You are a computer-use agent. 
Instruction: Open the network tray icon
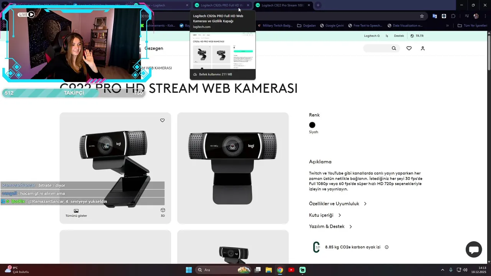pyautogui.click(x=459, y=270)
